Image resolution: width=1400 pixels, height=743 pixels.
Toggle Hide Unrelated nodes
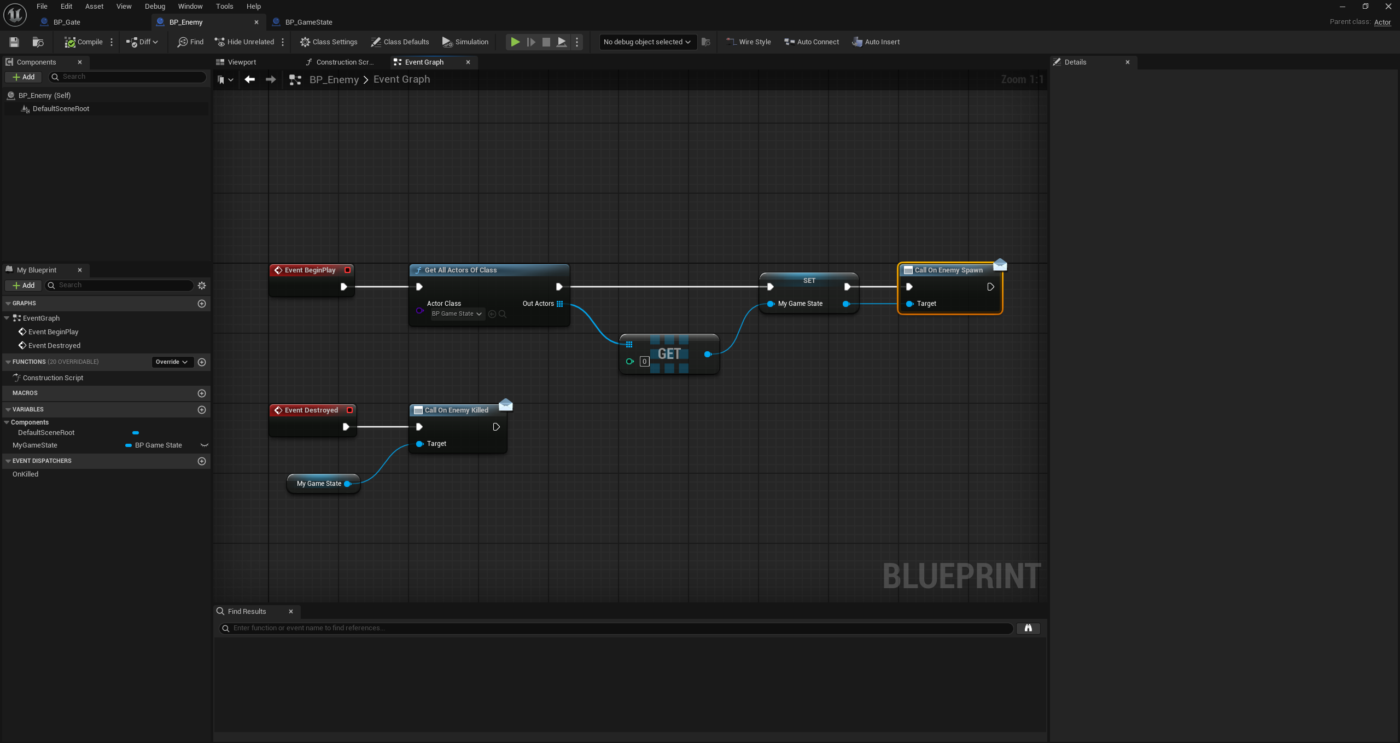244,42
